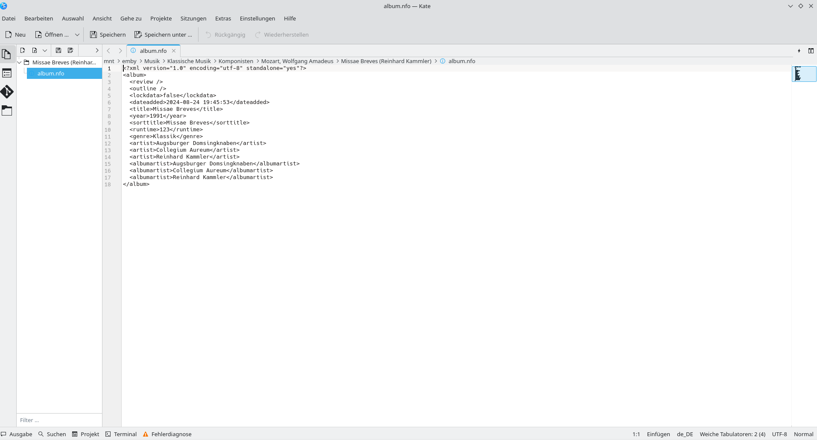
Task: Open the dropdown arrow beside the panel open icon
Action: point(44,50)
